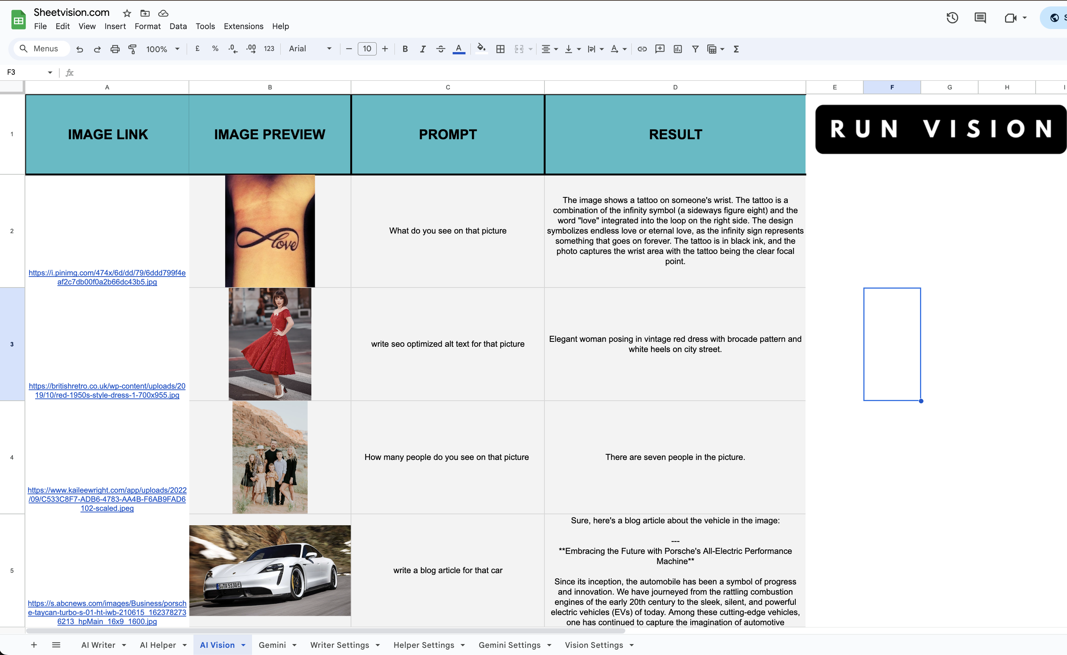Click the insert link icon

click(642, 49)
